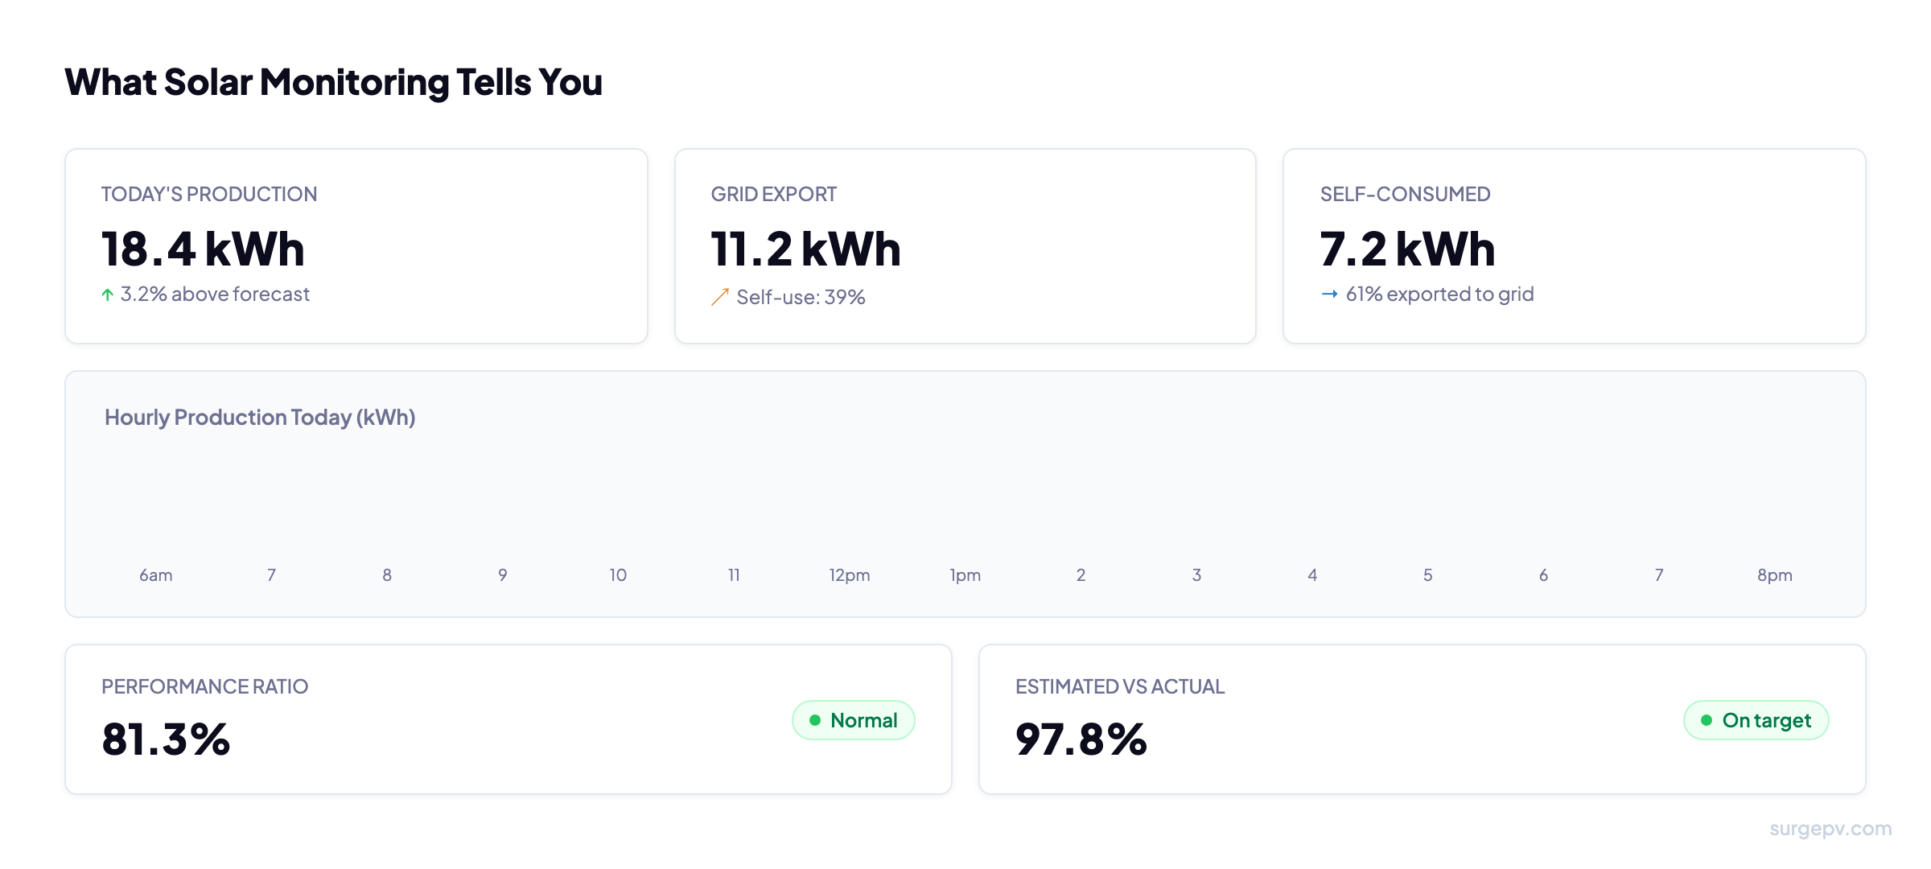Select the Self-Consumed panel header
Screen dimensions: 1931x869
click(1404, 193)
